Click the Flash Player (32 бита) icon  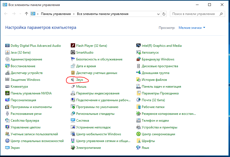click(x=73, y=45)
